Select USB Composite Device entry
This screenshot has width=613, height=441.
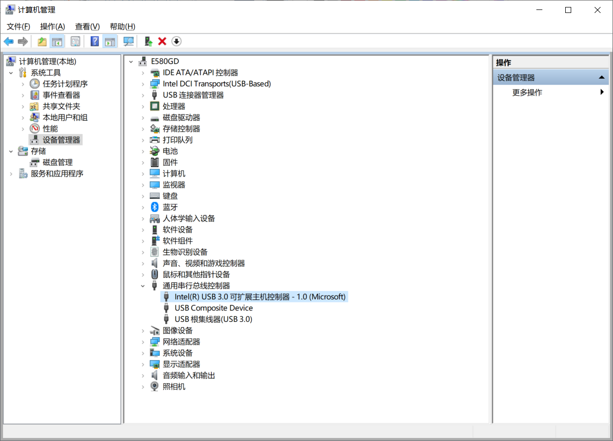[213, 308]
